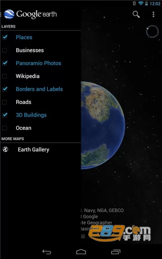Screen dimensions: 162x259
Task: Tap the compass ring on the map
Action: (152, 31)
